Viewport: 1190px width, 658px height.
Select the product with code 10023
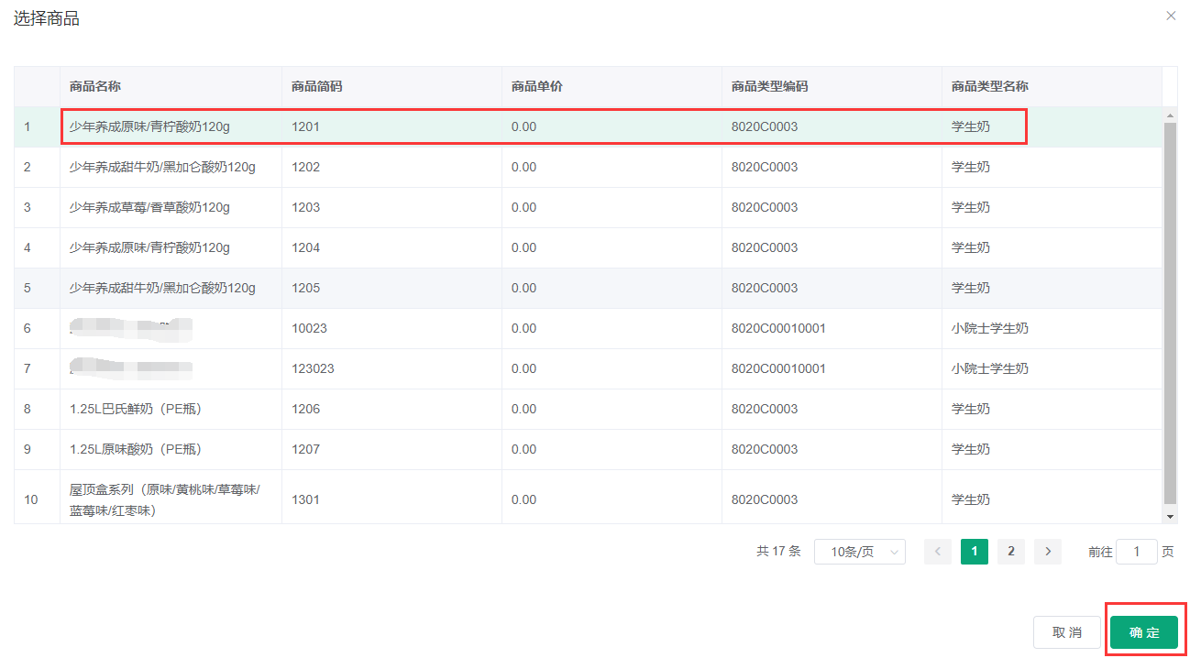[x=309, y=328]
